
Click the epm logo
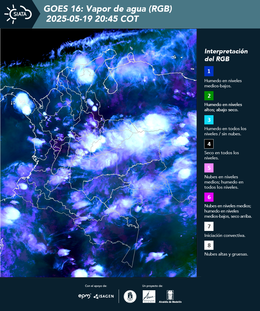pos(85,296)
